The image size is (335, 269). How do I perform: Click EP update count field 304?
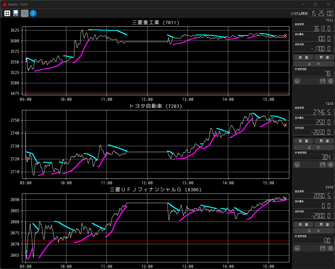point(313,157)
